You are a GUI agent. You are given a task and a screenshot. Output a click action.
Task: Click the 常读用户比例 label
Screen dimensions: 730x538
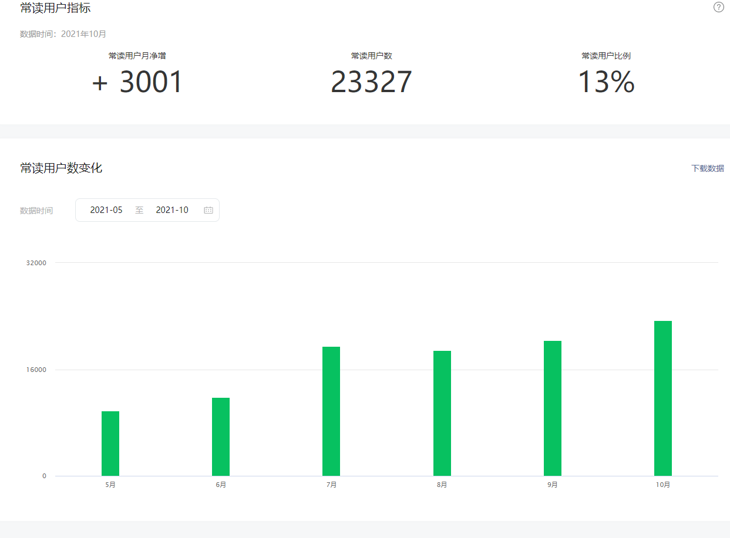(x=606, y=56)
